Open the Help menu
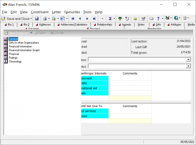The width and height of the screenshot is (196, 145). [x=98, y=12]
